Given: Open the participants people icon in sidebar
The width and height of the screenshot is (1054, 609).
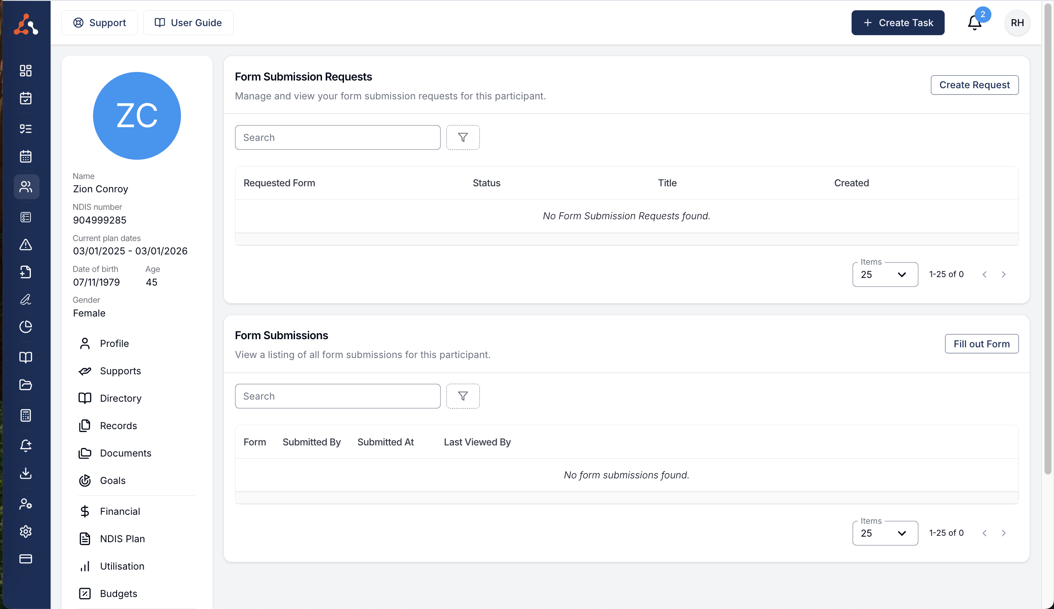Looking at the screenshot, I should click(26, 187).
